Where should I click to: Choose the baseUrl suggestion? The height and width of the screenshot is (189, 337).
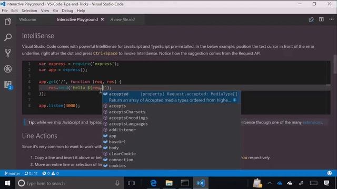point(171,142)
